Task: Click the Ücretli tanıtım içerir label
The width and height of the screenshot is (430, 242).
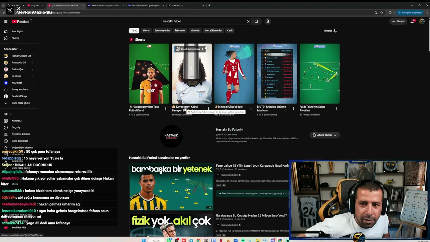Action: coord(190,49)
